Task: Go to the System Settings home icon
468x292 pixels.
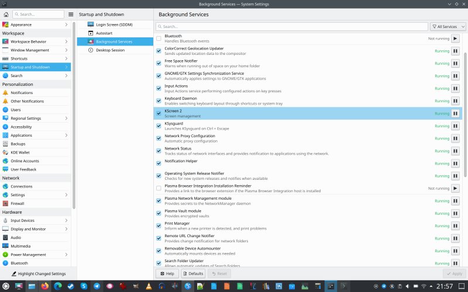Action: (x=6, y=14)
